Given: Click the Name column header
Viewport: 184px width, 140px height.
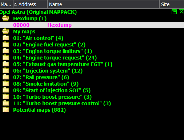Looking at the screenshot, I should (x=103, y=4).
